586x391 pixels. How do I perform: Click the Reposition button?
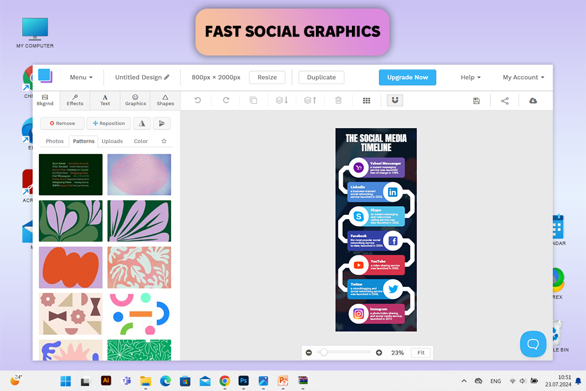point(109,123)
